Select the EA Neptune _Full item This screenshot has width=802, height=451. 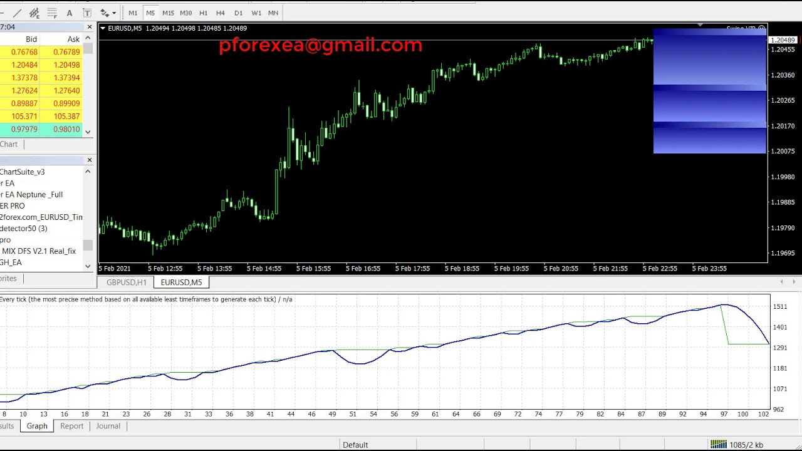[32, 194]
